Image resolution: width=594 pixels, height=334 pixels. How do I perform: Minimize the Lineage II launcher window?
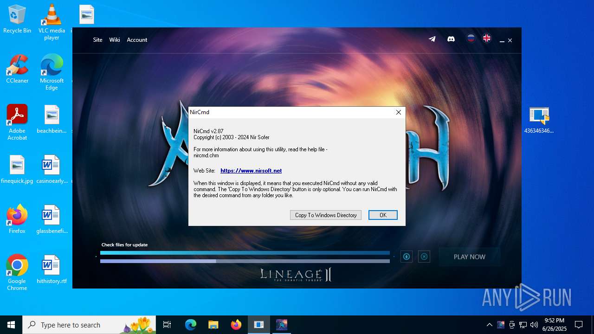[x=502, y=41]
